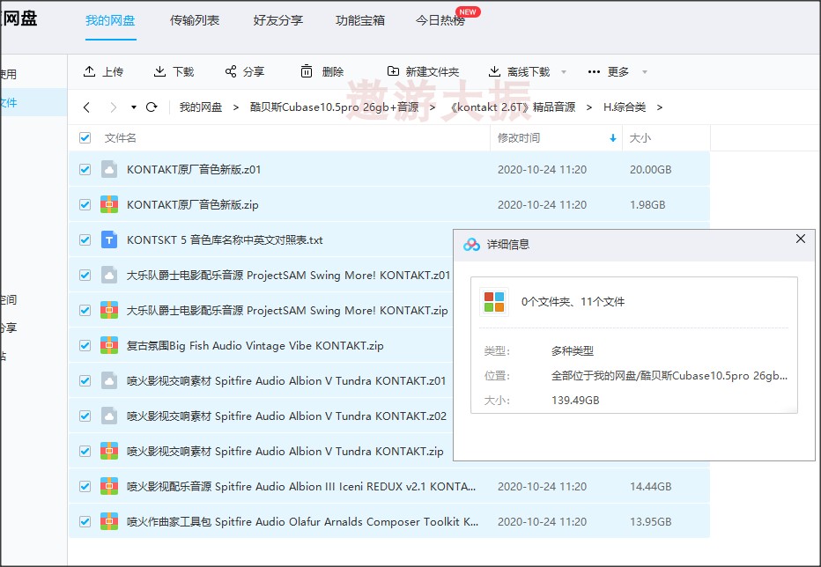Click cloud icon of Albion V Tundra z01
This screenshot has height=567, width=821.
click(x=109, y=380)
